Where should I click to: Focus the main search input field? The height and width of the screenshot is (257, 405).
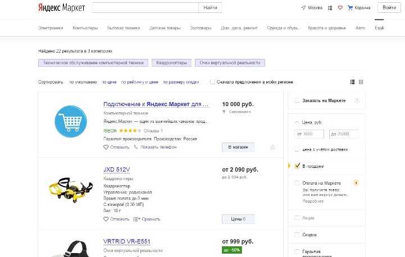(x=145, y=8)
